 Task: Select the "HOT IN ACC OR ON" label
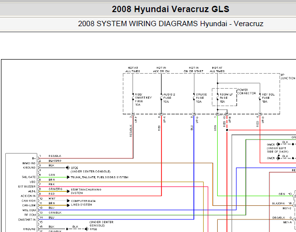[161, 70]
